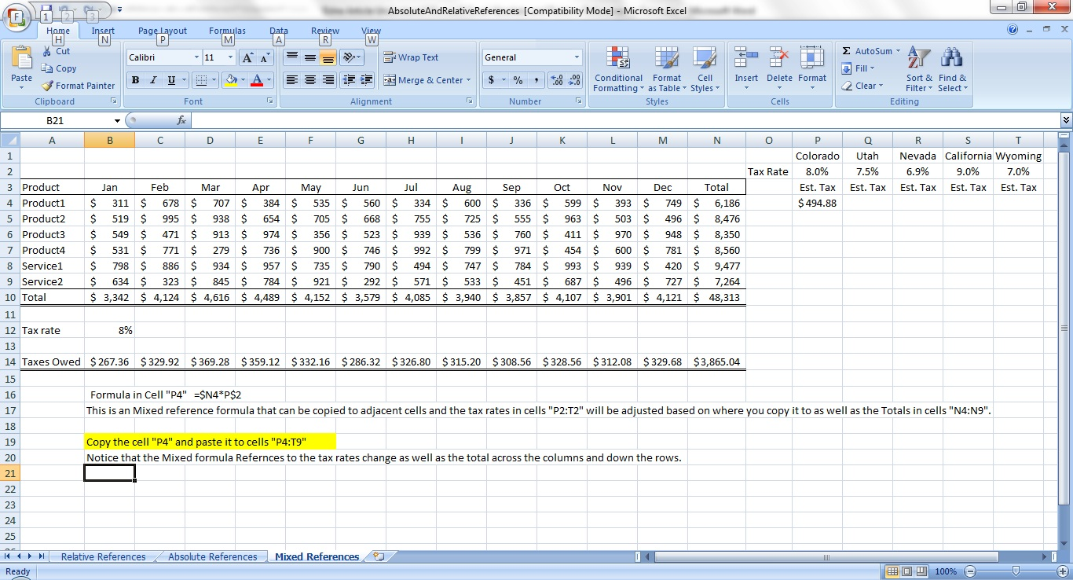Apply the Comma Style
The height and width of the screenshot is (580, 1073).
(x=535, y=80)
